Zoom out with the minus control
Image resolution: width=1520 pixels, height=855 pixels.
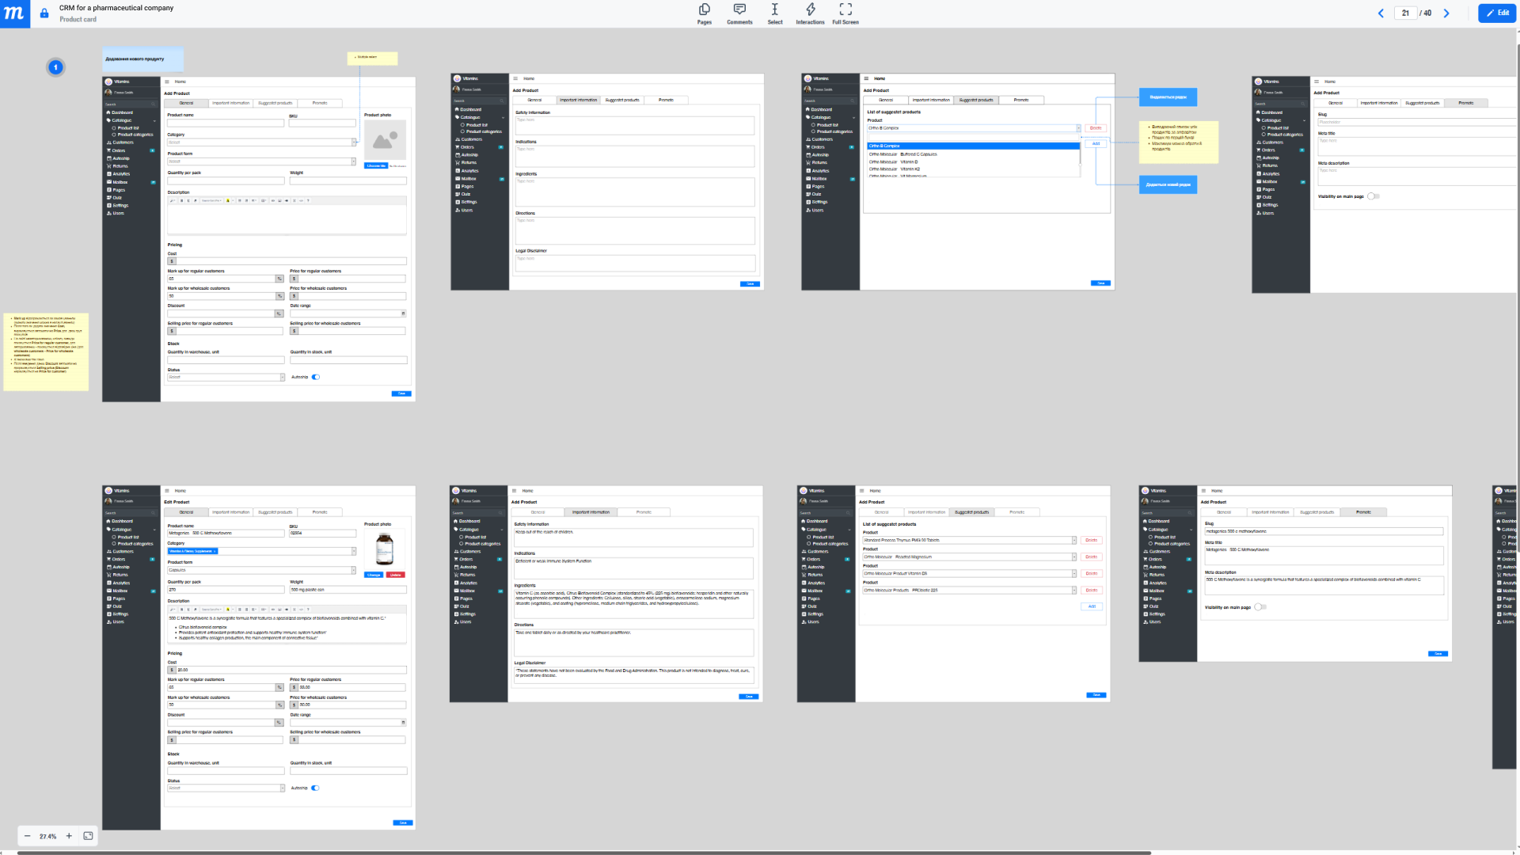point(26,835)
